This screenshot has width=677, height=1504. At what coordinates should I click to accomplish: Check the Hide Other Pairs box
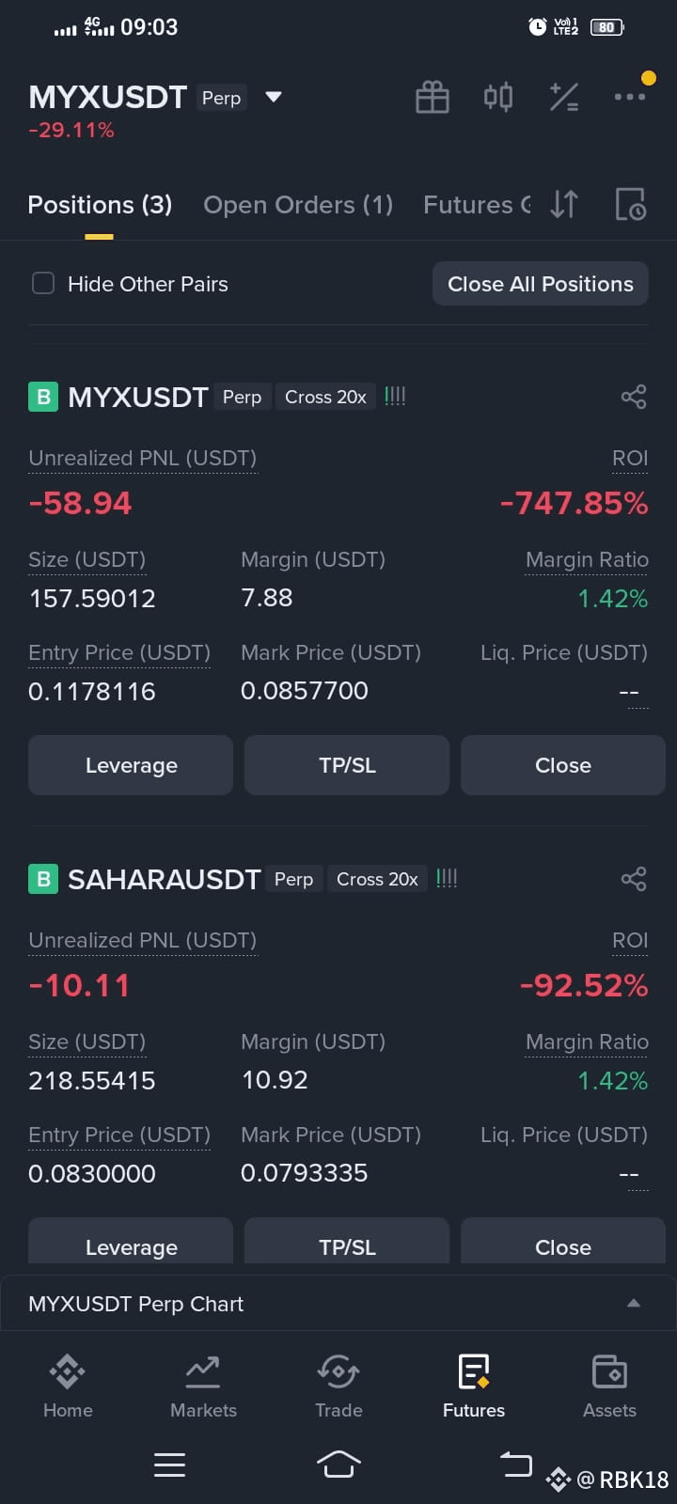(x=43, y=283)
